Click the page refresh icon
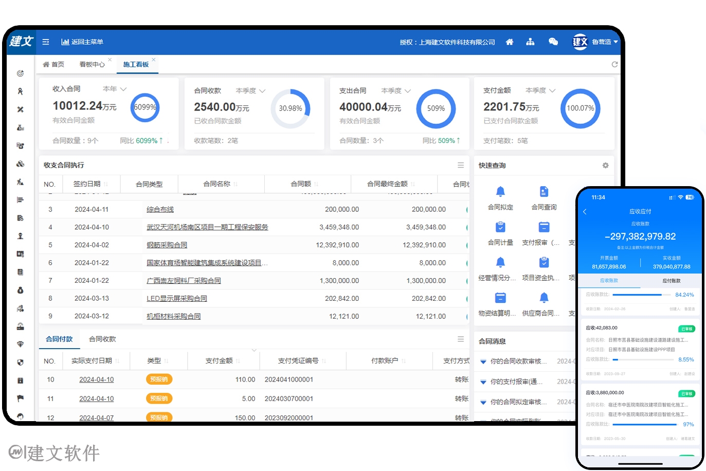 614,64
